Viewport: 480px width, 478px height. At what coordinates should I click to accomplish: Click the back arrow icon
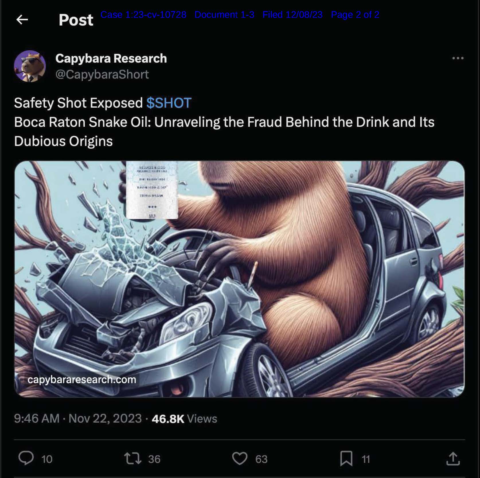22,20
